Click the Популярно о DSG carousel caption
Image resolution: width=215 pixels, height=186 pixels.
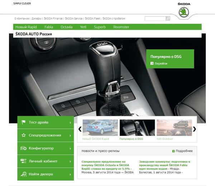click(x=131, y=139)
